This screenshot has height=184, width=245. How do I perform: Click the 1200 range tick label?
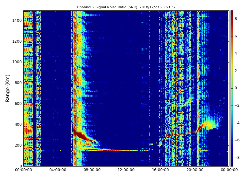17,41
